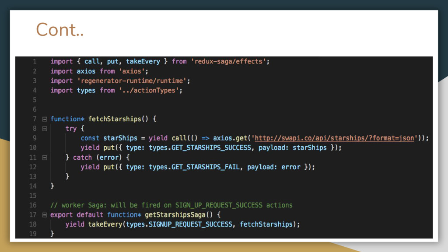Click 'axios' string on line 2
Image resolution: width=448 pixels, height=252 pixels.
(x=132, y=71)
